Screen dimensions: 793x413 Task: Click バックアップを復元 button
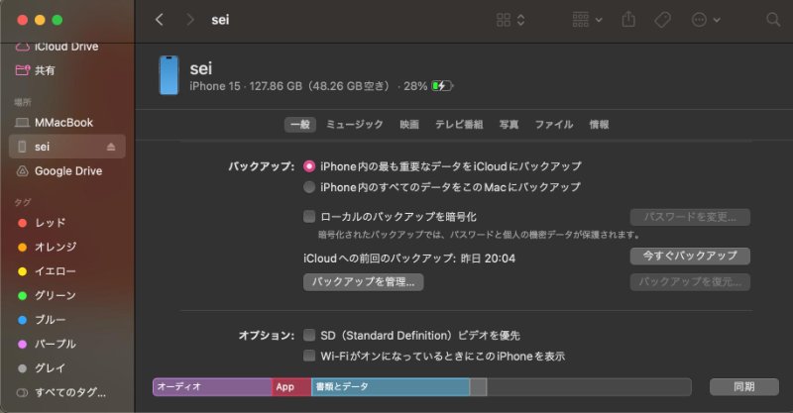690,282
